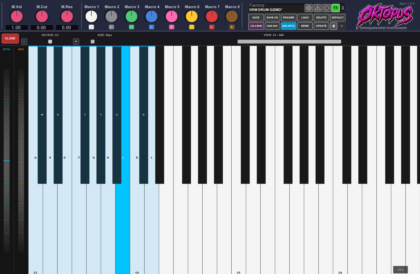Click the UPDATE button
Viewport: 420px width, 274px height.
point(321,26)
